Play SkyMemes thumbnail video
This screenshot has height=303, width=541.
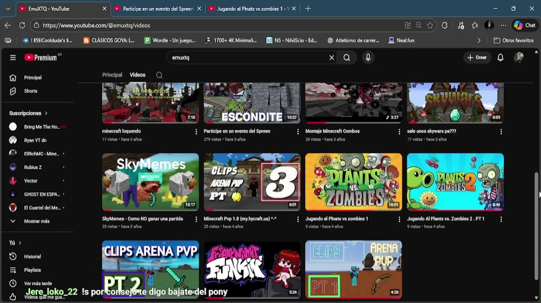coord(150,182)
